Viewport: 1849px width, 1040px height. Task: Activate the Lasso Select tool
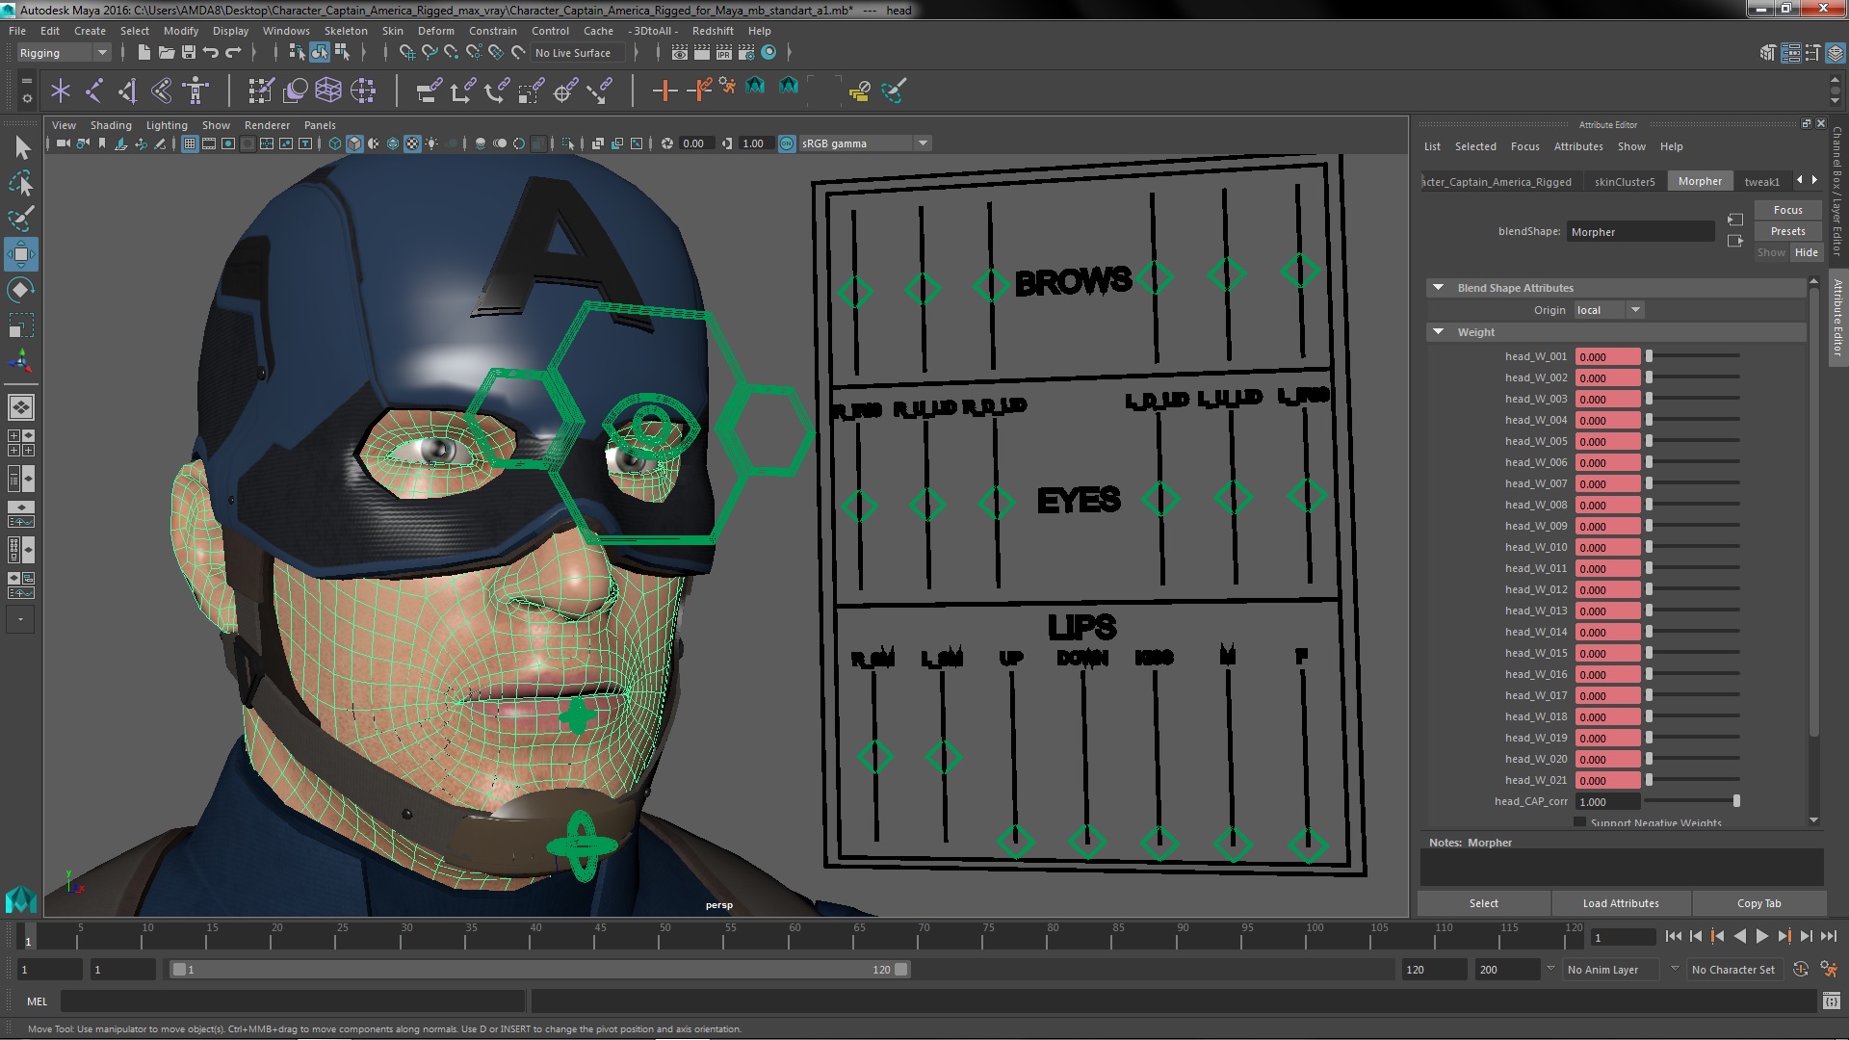(x=21, y=183)
